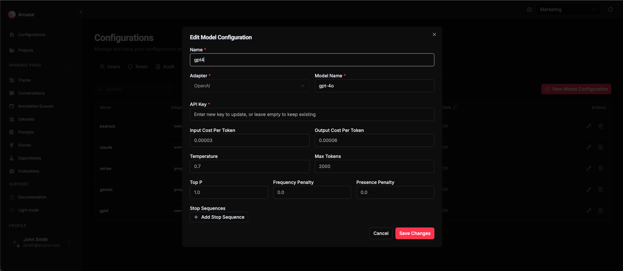
Task: Switch to the Audit tab
Action: pos(165,67)
